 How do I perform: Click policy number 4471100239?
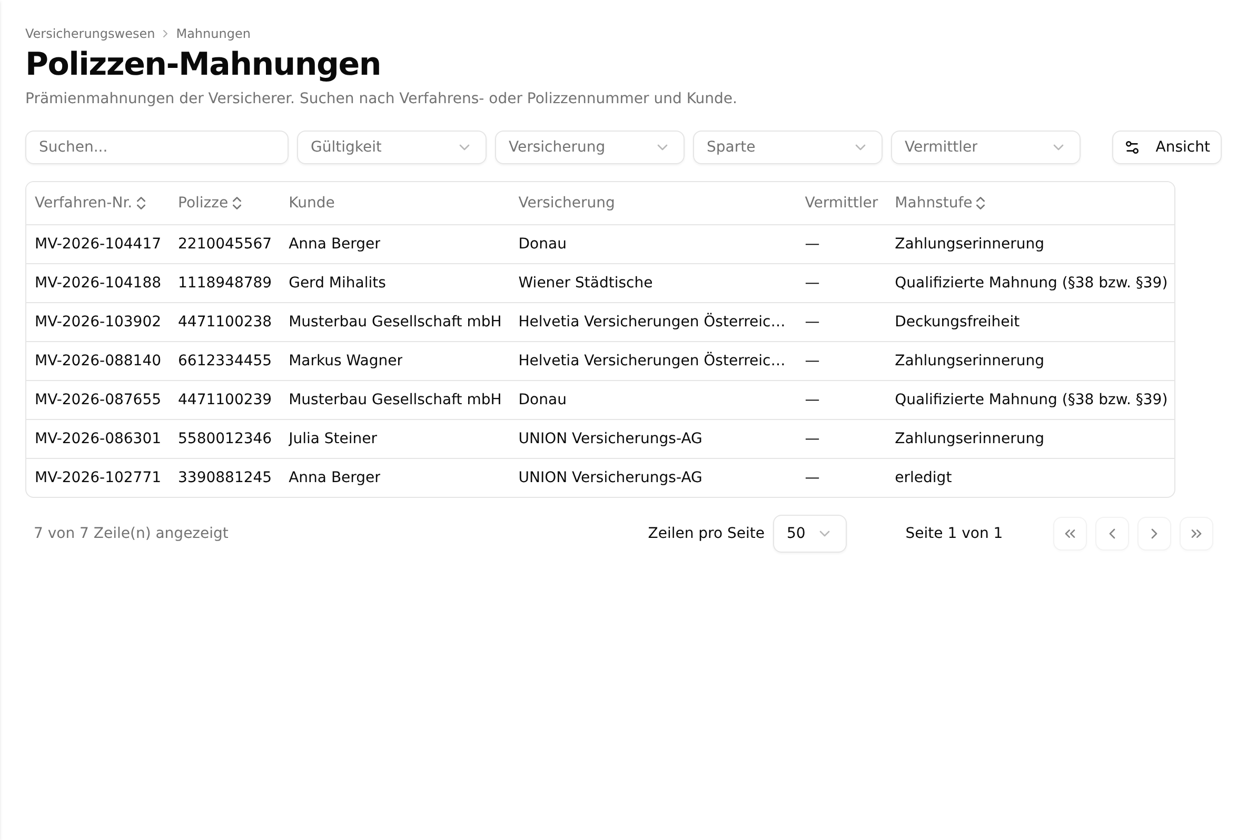[x=224, y=399]
